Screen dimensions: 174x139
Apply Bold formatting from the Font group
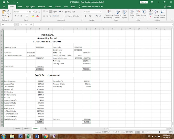(x=15, y=16)
